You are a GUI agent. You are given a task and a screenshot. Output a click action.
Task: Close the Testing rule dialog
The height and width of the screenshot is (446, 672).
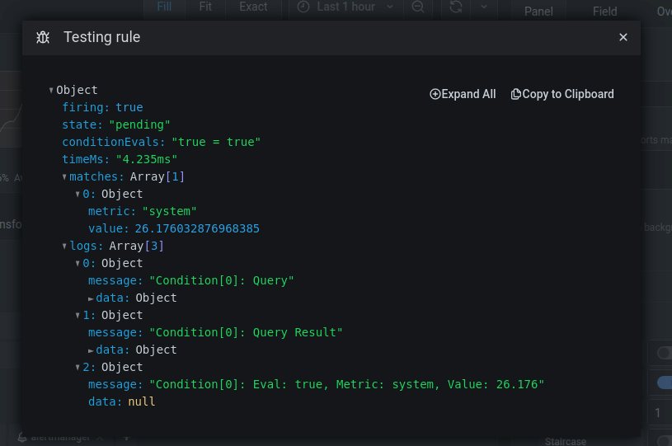pyautogui.click(x=623, y=37)
